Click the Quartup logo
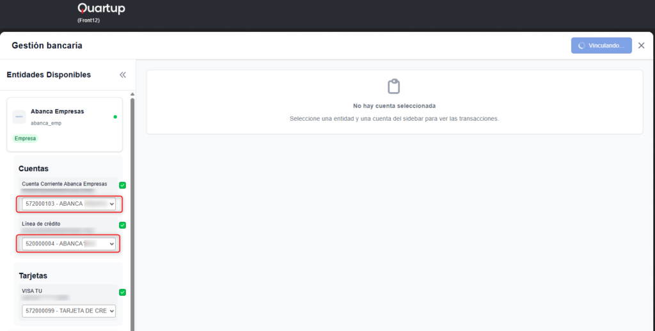 click(x=101, y=9)
